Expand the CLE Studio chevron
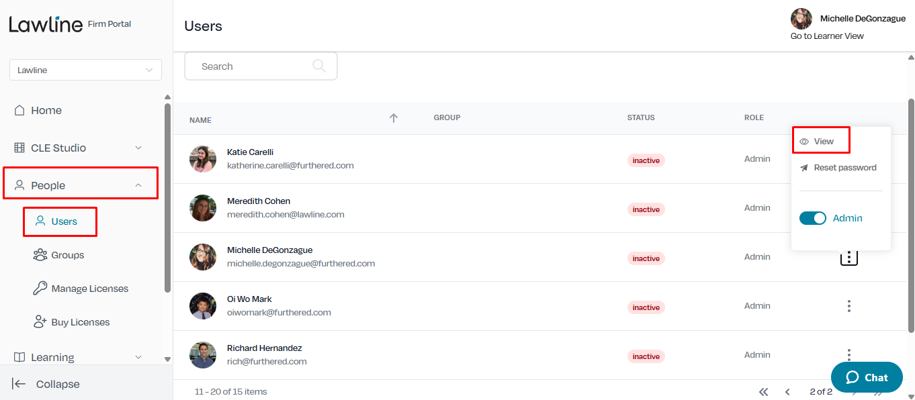Viewport: 915px width, 400px height. tap(139, 148)
